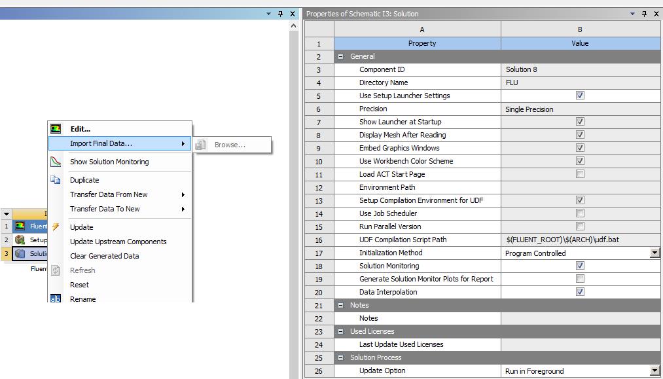663x379 pixels.
Task: Click the Directory Name value FLU
Action: [581, 82]
